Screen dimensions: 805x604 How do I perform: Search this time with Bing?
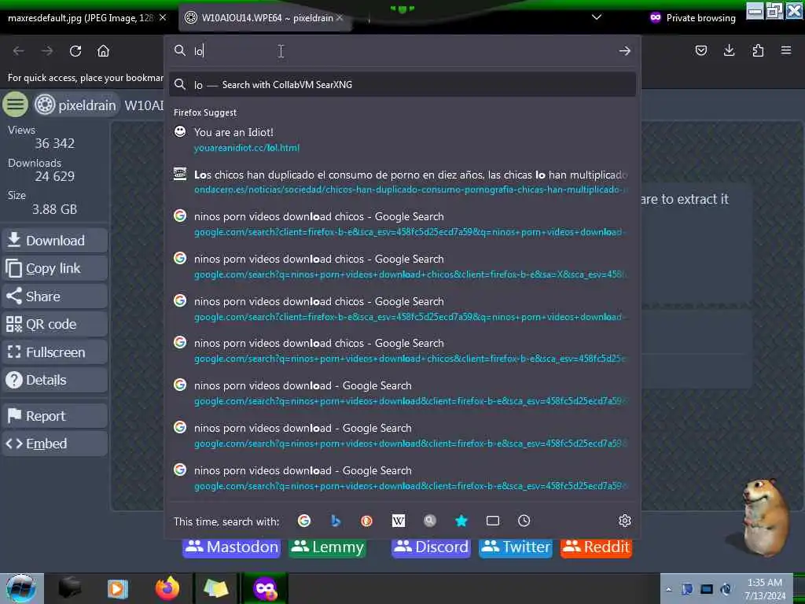pyautogui.click(x=336, y=521)
